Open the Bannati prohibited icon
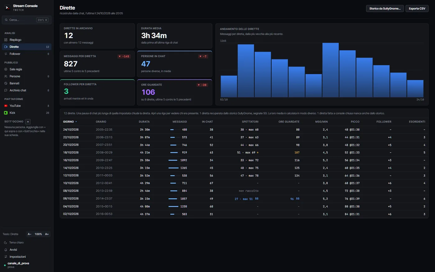The height and width of the screenshot is (272, 435). point(6,83)
